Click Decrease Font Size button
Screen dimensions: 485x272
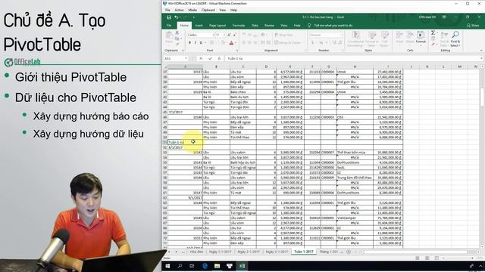coord(235,35)
